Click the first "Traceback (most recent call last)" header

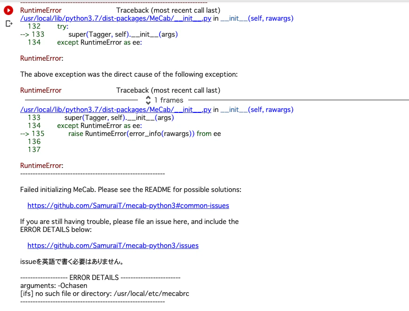(x=168, y=10)
